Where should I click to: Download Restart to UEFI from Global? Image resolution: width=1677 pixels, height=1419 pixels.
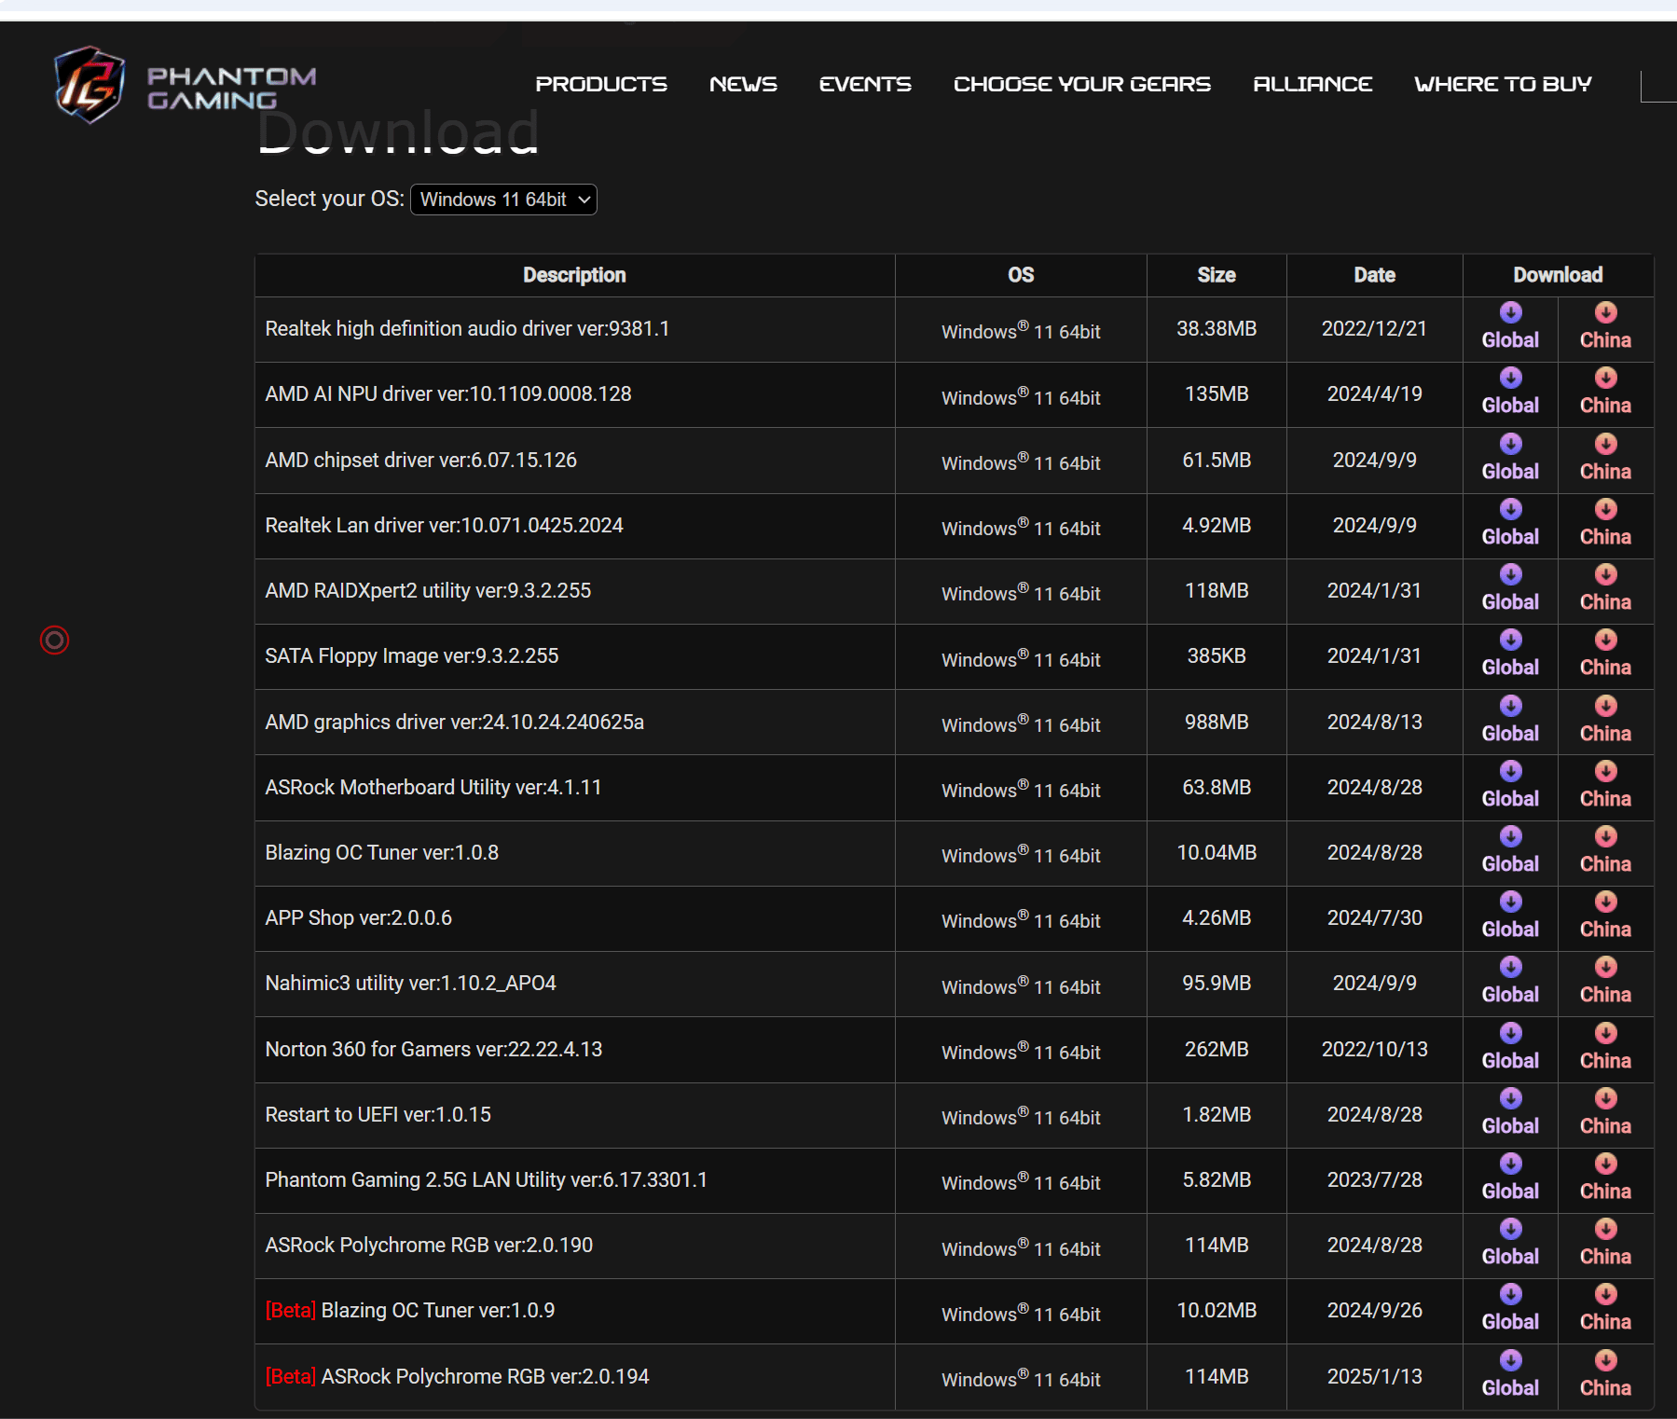click(x=1510, y=1113)
